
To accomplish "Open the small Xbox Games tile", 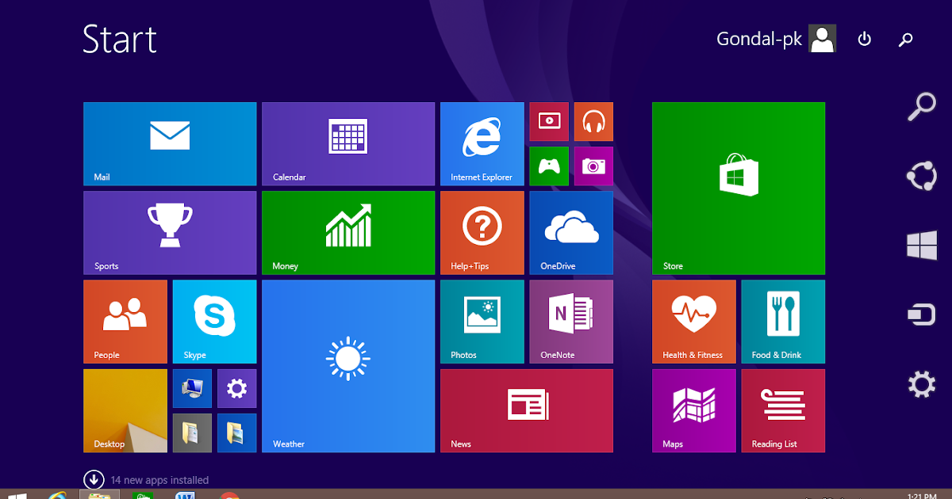I will pos(549,166).
